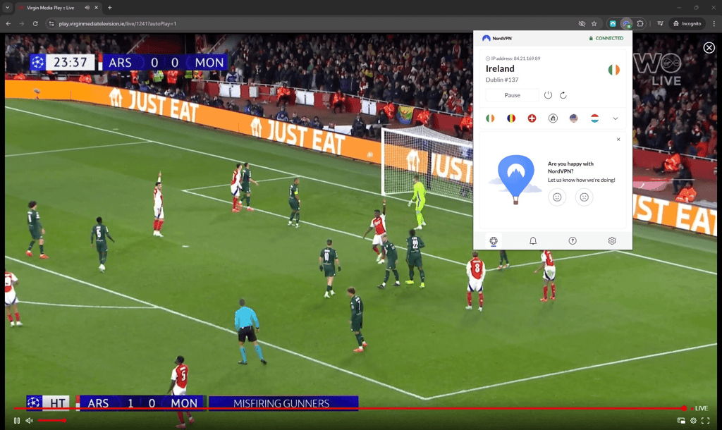722x430 pixels.
Task: Open the NordVPN notifications bell tab
Action: point(533,241)
